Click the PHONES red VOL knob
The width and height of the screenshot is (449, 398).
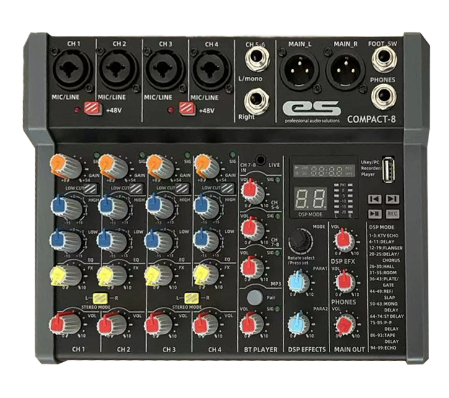(345, 281)
